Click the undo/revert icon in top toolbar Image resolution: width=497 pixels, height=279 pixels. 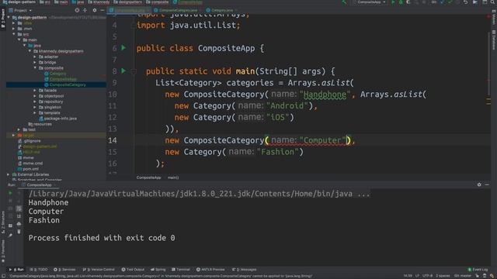click(466, 2)
